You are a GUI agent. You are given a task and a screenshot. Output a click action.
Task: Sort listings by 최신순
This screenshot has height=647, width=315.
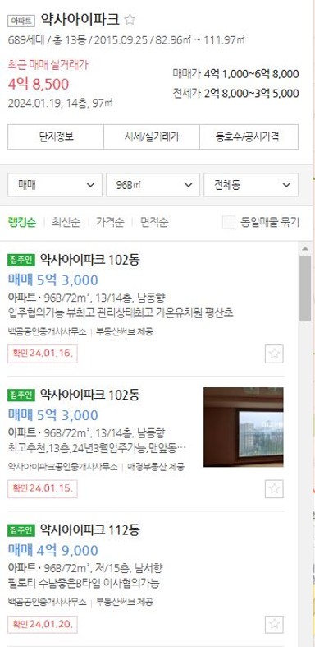[x=66, y=223]
